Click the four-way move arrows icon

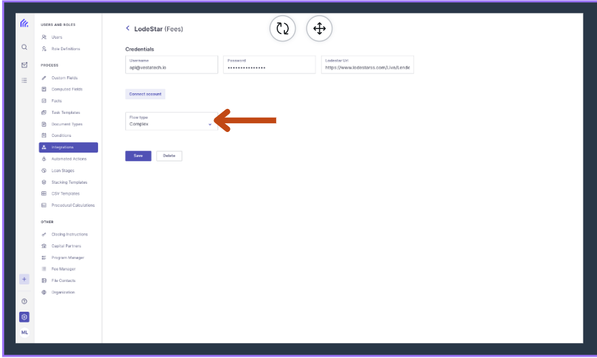click(x=319, y=29)
